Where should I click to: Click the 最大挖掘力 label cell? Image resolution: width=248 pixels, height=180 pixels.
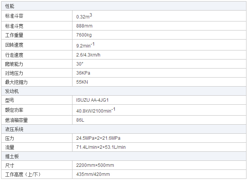[x=17, y=82]
